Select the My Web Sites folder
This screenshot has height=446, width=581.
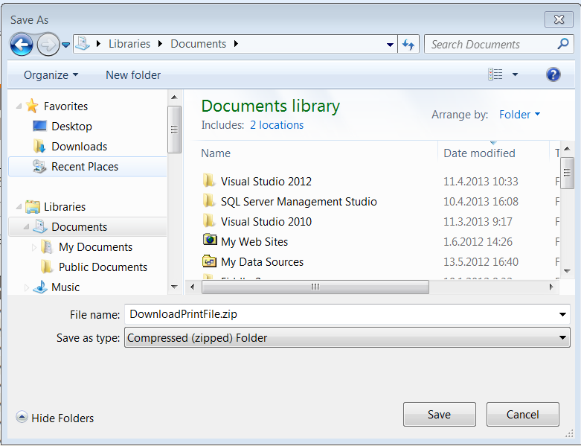point(254,242)
